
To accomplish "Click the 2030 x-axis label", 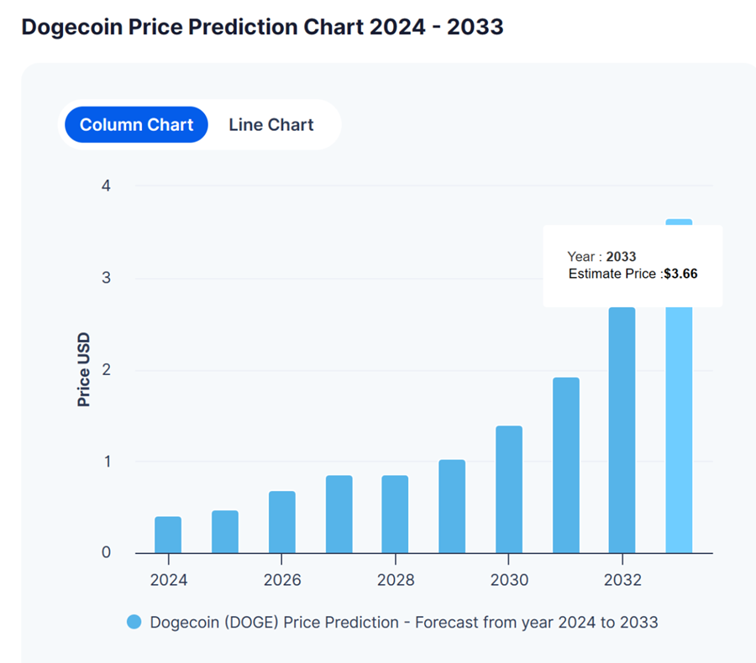I will (509, 580).
